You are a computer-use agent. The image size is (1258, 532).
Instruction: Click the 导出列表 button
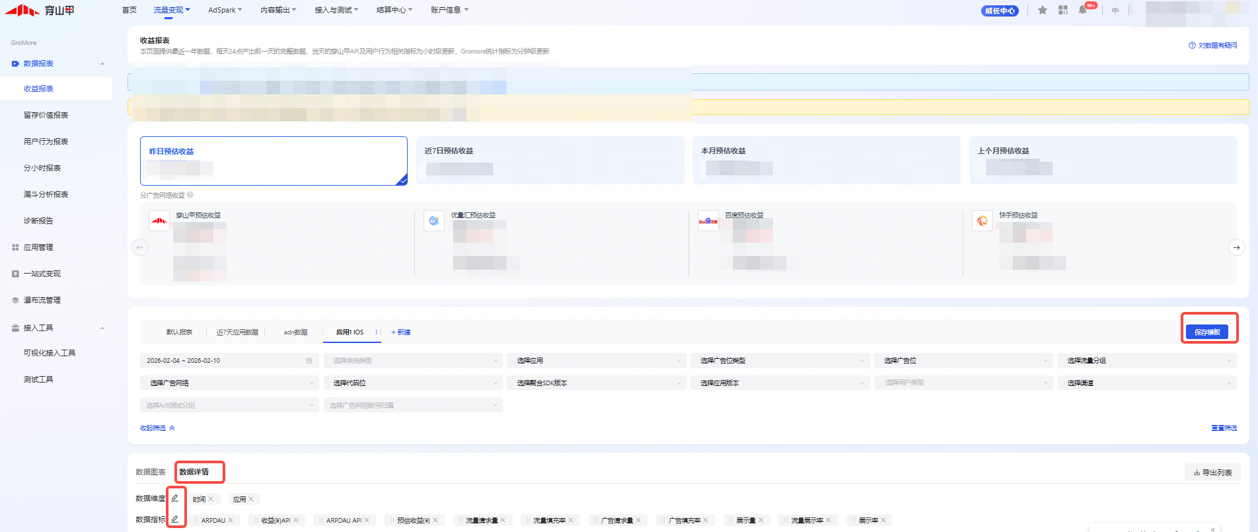1212,473
